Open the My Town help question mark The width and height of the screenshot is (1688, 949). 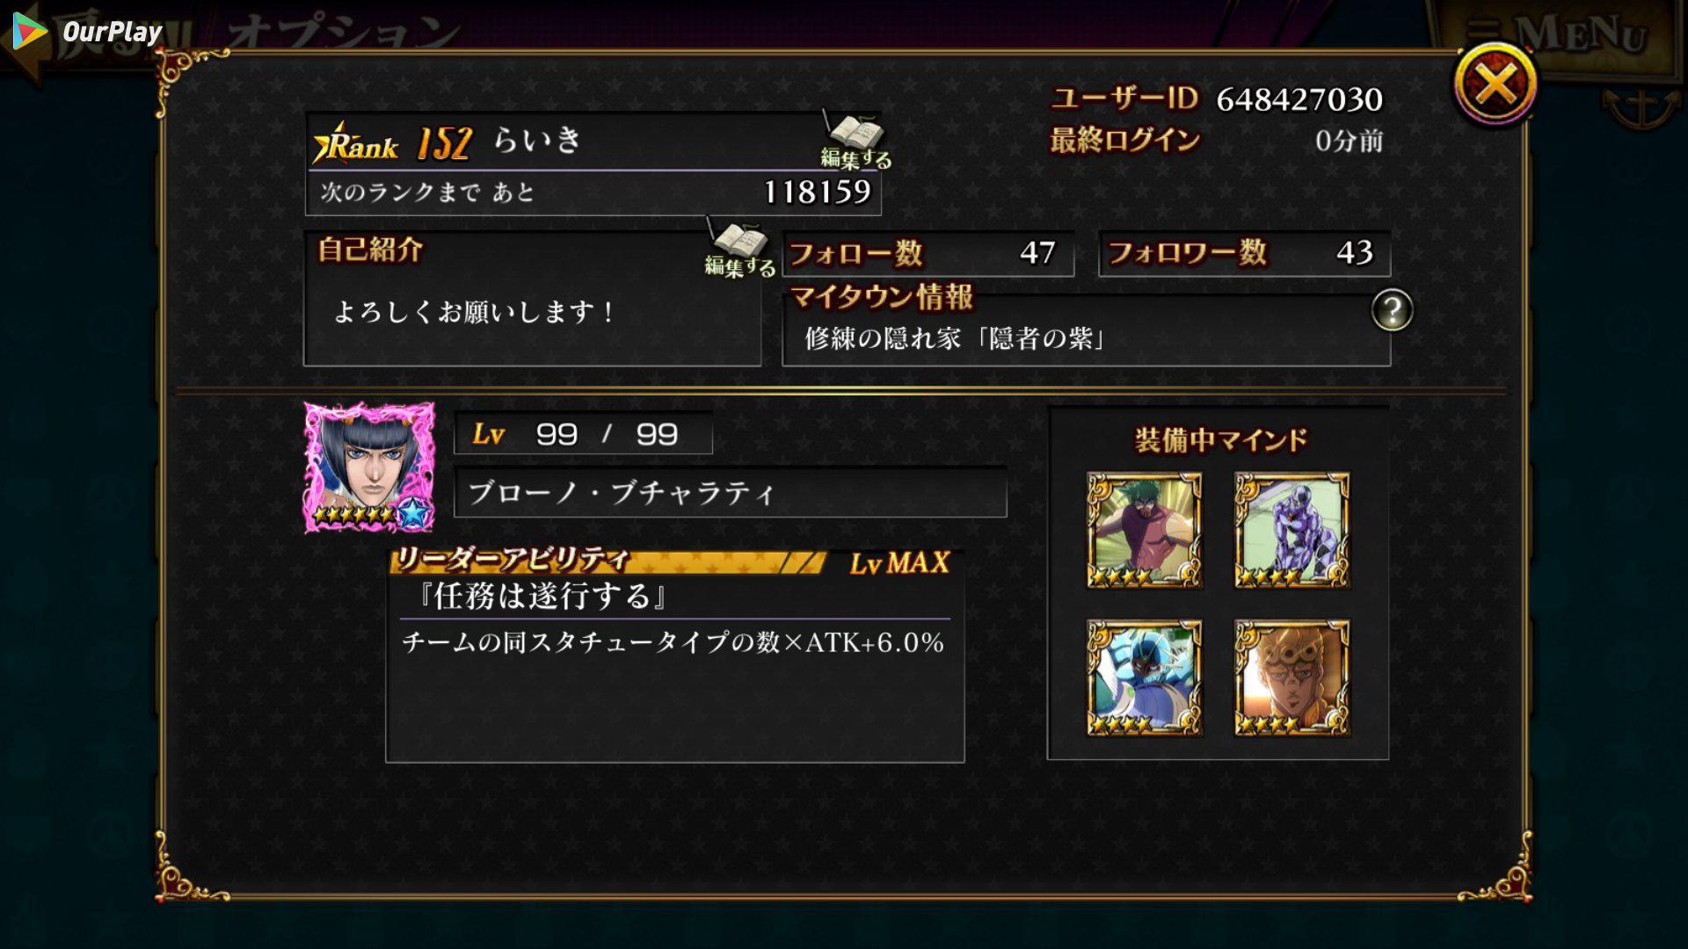click(x=1392, y=310)
